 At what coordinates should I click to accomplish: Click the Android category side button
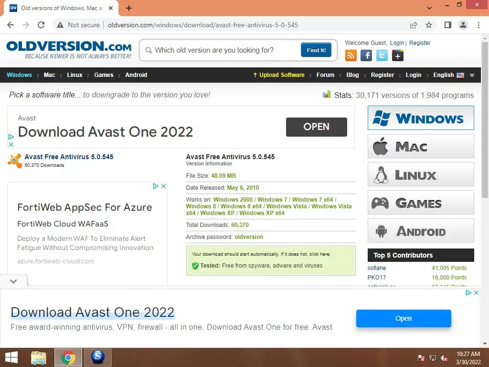point(421,231)
